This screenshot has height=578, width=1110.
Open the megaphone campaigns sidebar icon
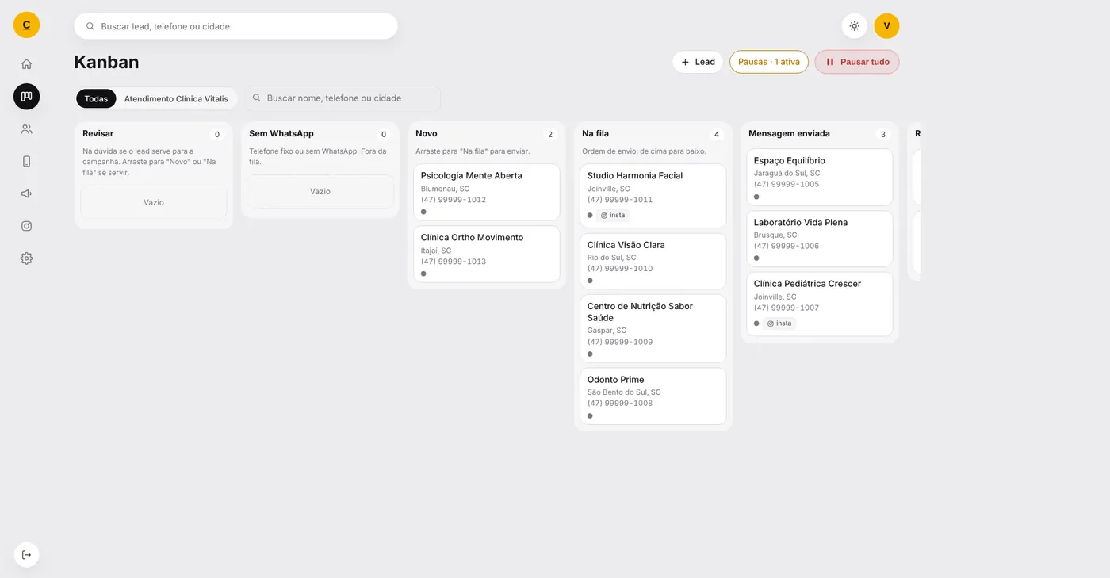(x=26, y=193)
